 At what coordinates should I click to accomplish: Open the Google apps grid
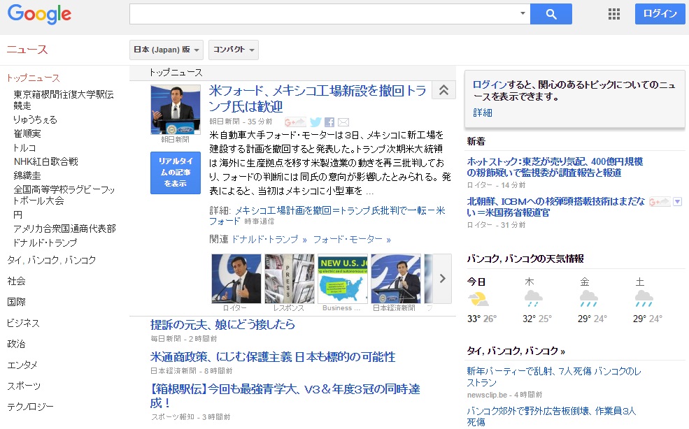pos(614,14)
